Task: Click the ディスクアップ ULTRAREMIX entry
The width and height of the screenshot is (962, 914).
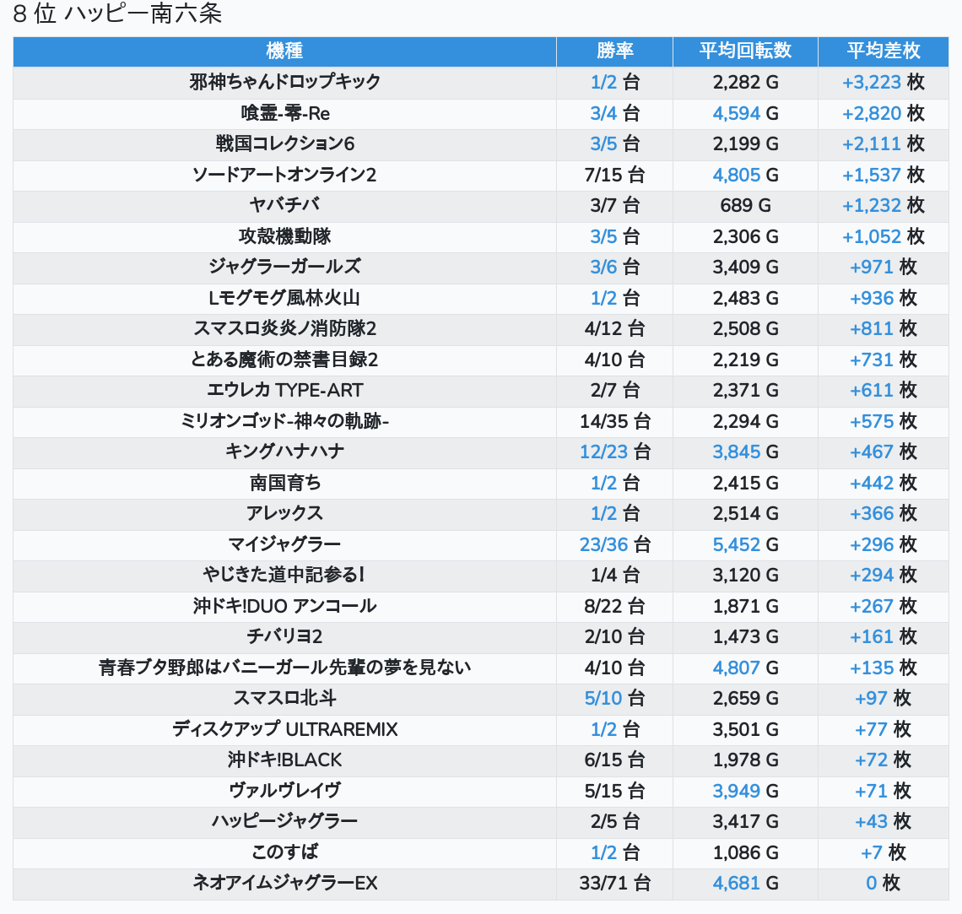Action: pyautogui.click(x=284, y=729)
